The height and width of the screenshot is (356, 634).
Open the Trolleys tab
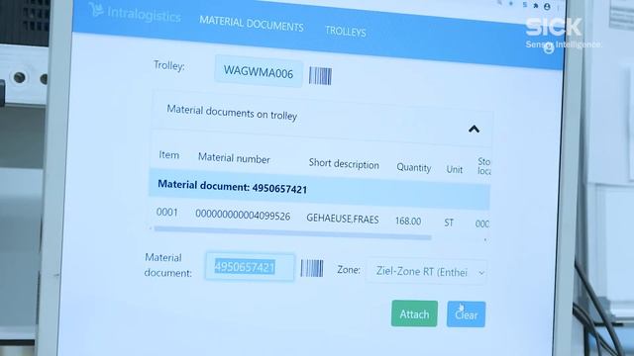pyautogui.click(x=346, y=31)
